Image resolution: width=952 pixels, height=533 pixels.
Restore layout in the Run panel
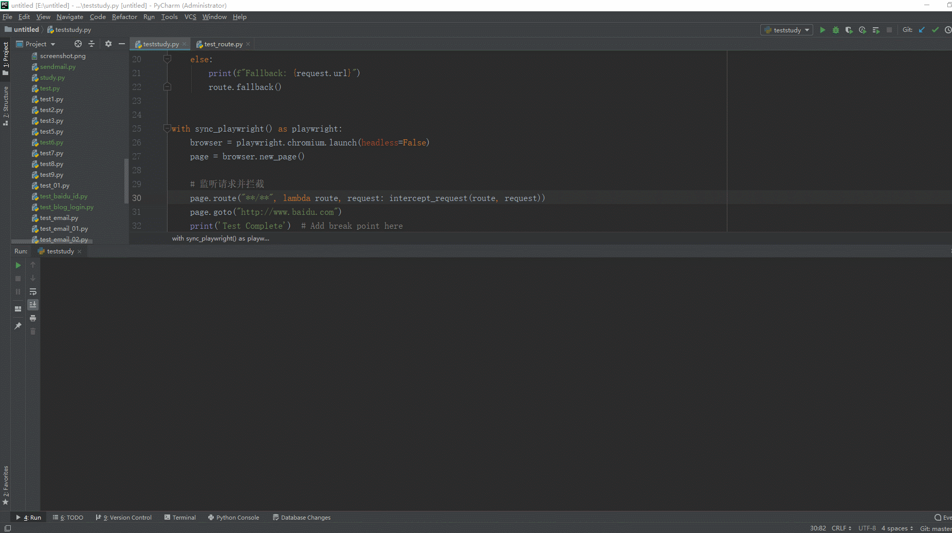18,309
